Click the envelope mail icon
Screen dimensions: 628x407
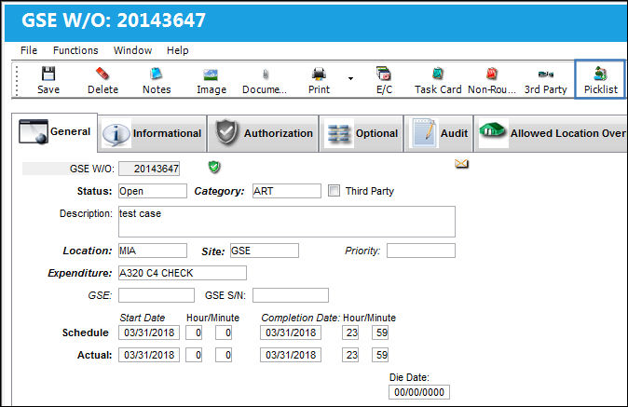tap(461, 164)
